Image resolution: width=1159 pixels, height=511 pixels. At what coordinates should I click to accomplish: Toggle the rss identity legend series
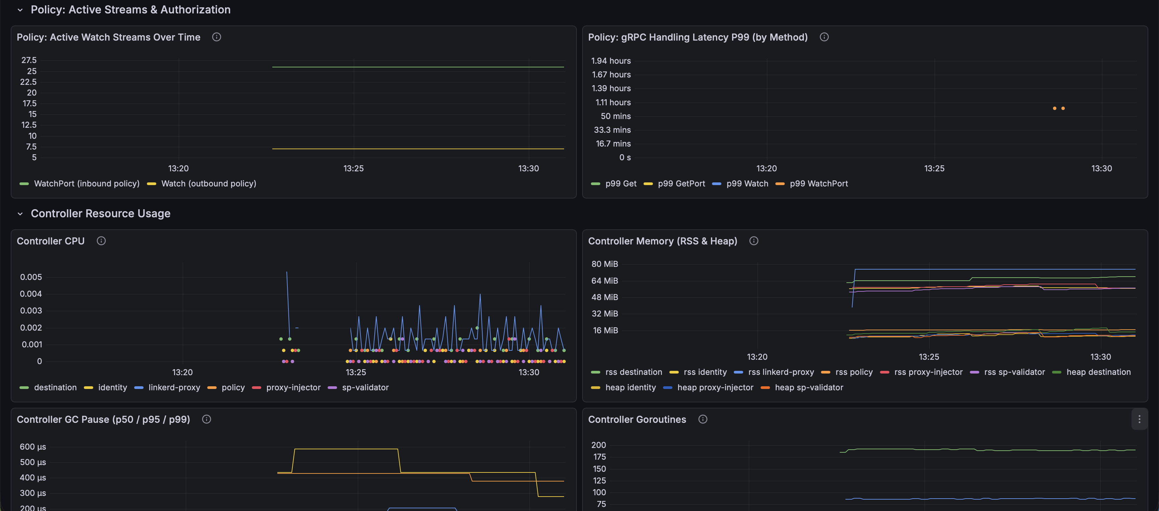pyautogui.click(x=705, y=372)
